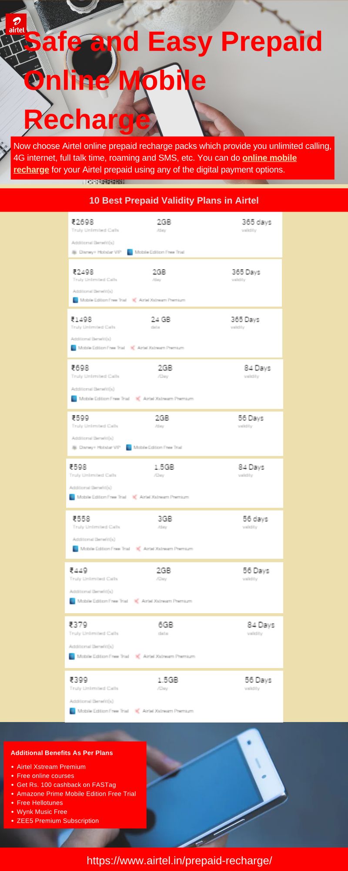Select the ₹399 plan price
This screenshot has height=871, width=348.
(79, 680)
